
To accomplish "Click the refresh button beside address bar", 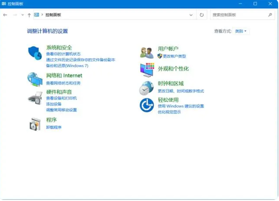I will tap(202, 15).
